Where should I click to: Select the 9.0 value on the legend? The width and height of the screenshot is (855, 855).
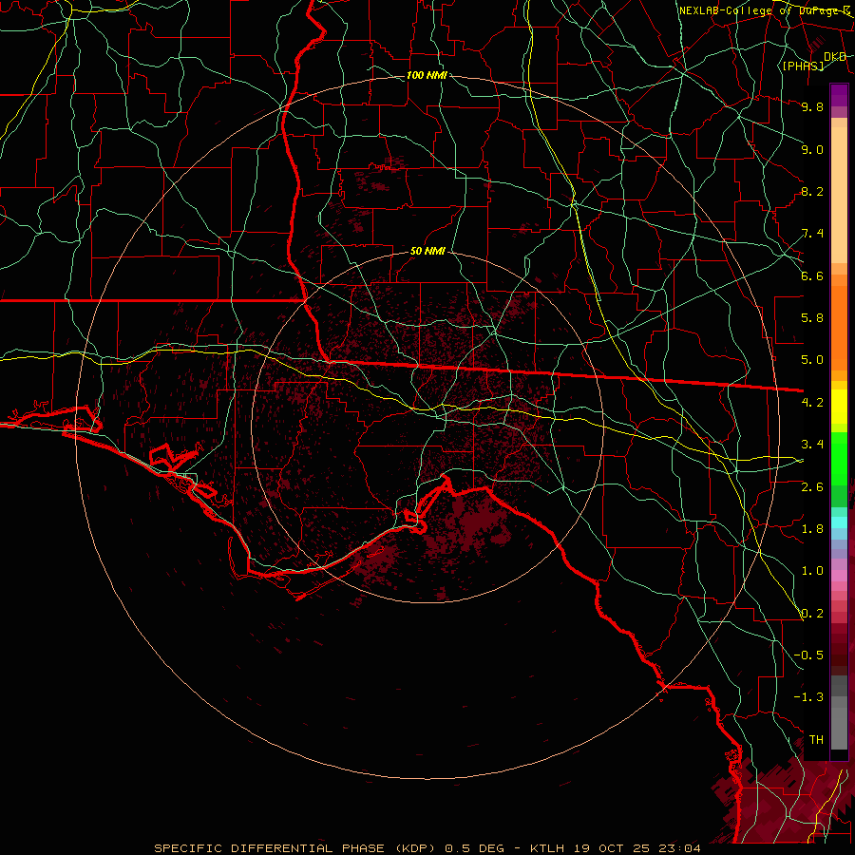click(x=812, y=149)
